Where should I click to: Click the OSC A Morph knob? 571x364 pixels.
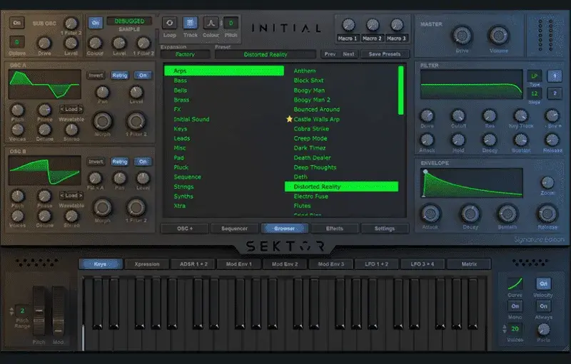tap(103, 121)
